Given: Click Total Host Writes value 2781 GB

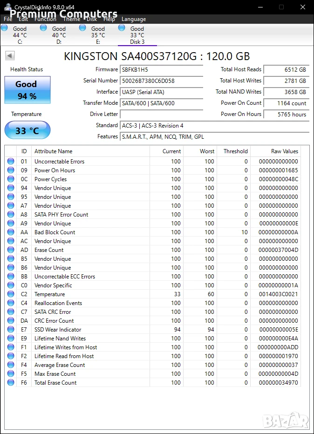Looking at the screenshot, I should tap(287, 81).
